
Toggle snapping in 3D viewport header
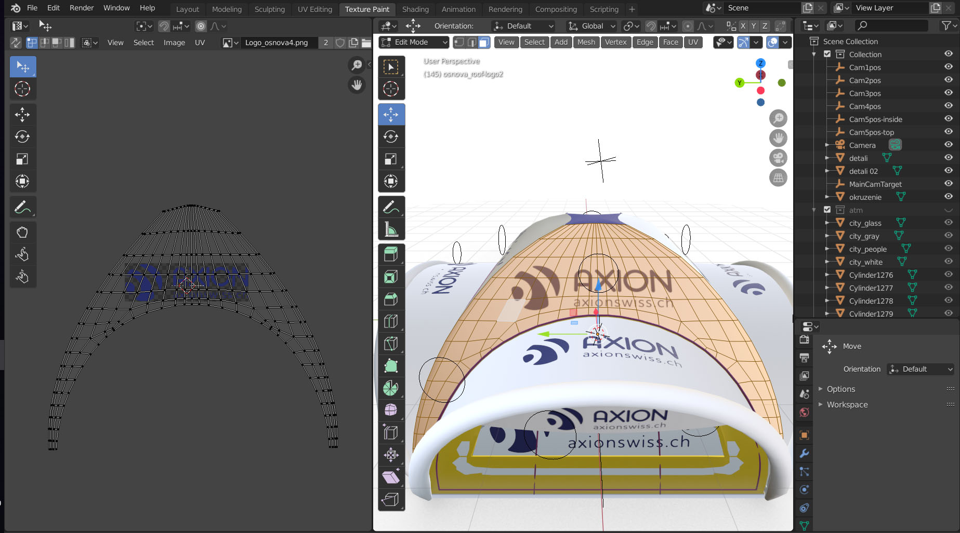pyautogui.click(x=651, y=26)
